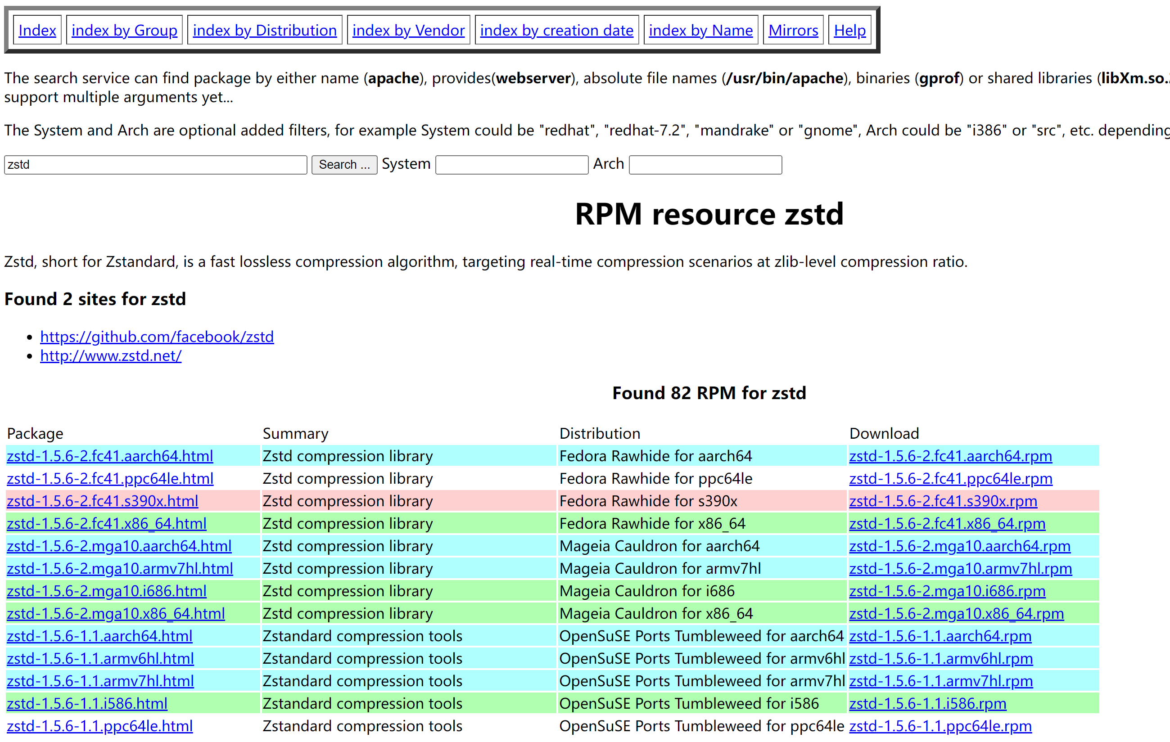Open zstd-1.5.6-2.mga10.armv7hl.html

[x=120, y=568]
